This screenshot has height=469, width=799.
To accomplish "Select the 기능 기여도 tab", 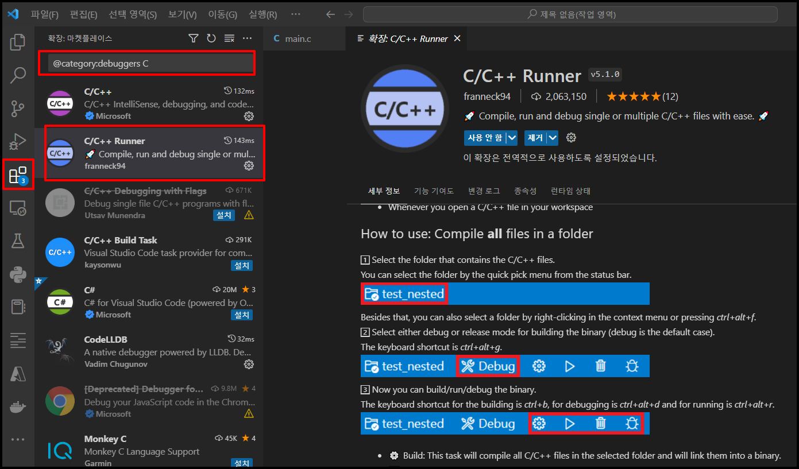I will click(434, 191).
